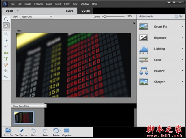Reset the Adjustments panel with the cloud icon
Image resolution: width=186 pixels, height=139 pixels.
(176, 16)
